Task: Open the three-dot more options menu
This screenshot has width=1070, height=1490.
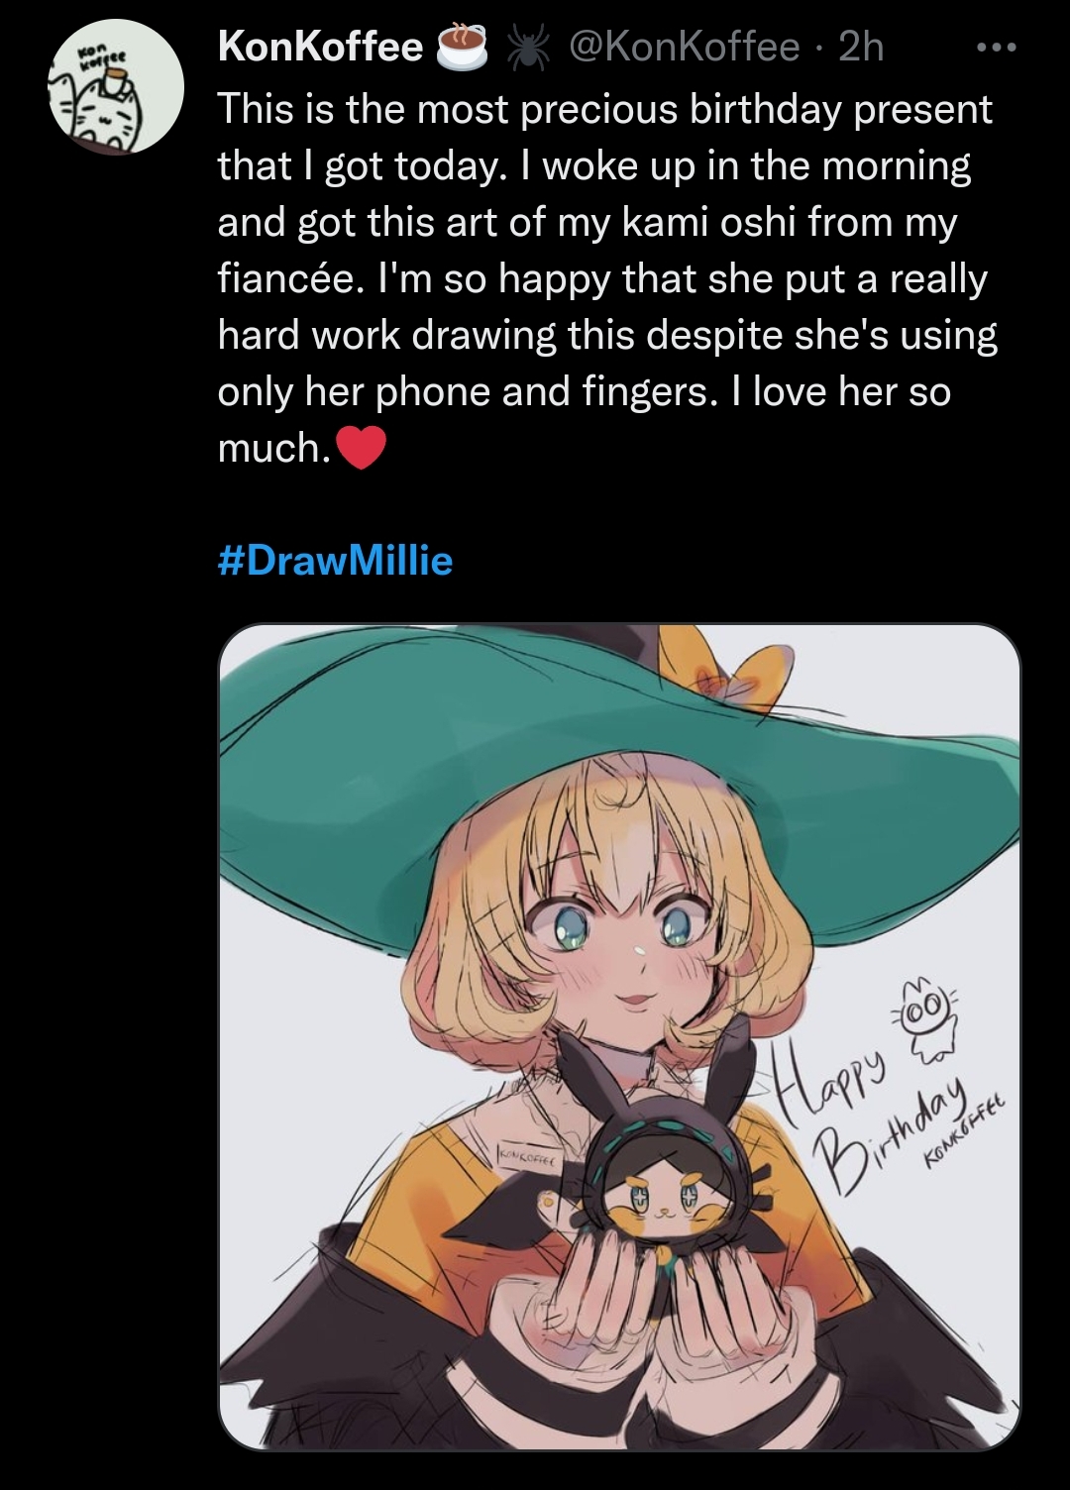Action: [x=994, y=48]
